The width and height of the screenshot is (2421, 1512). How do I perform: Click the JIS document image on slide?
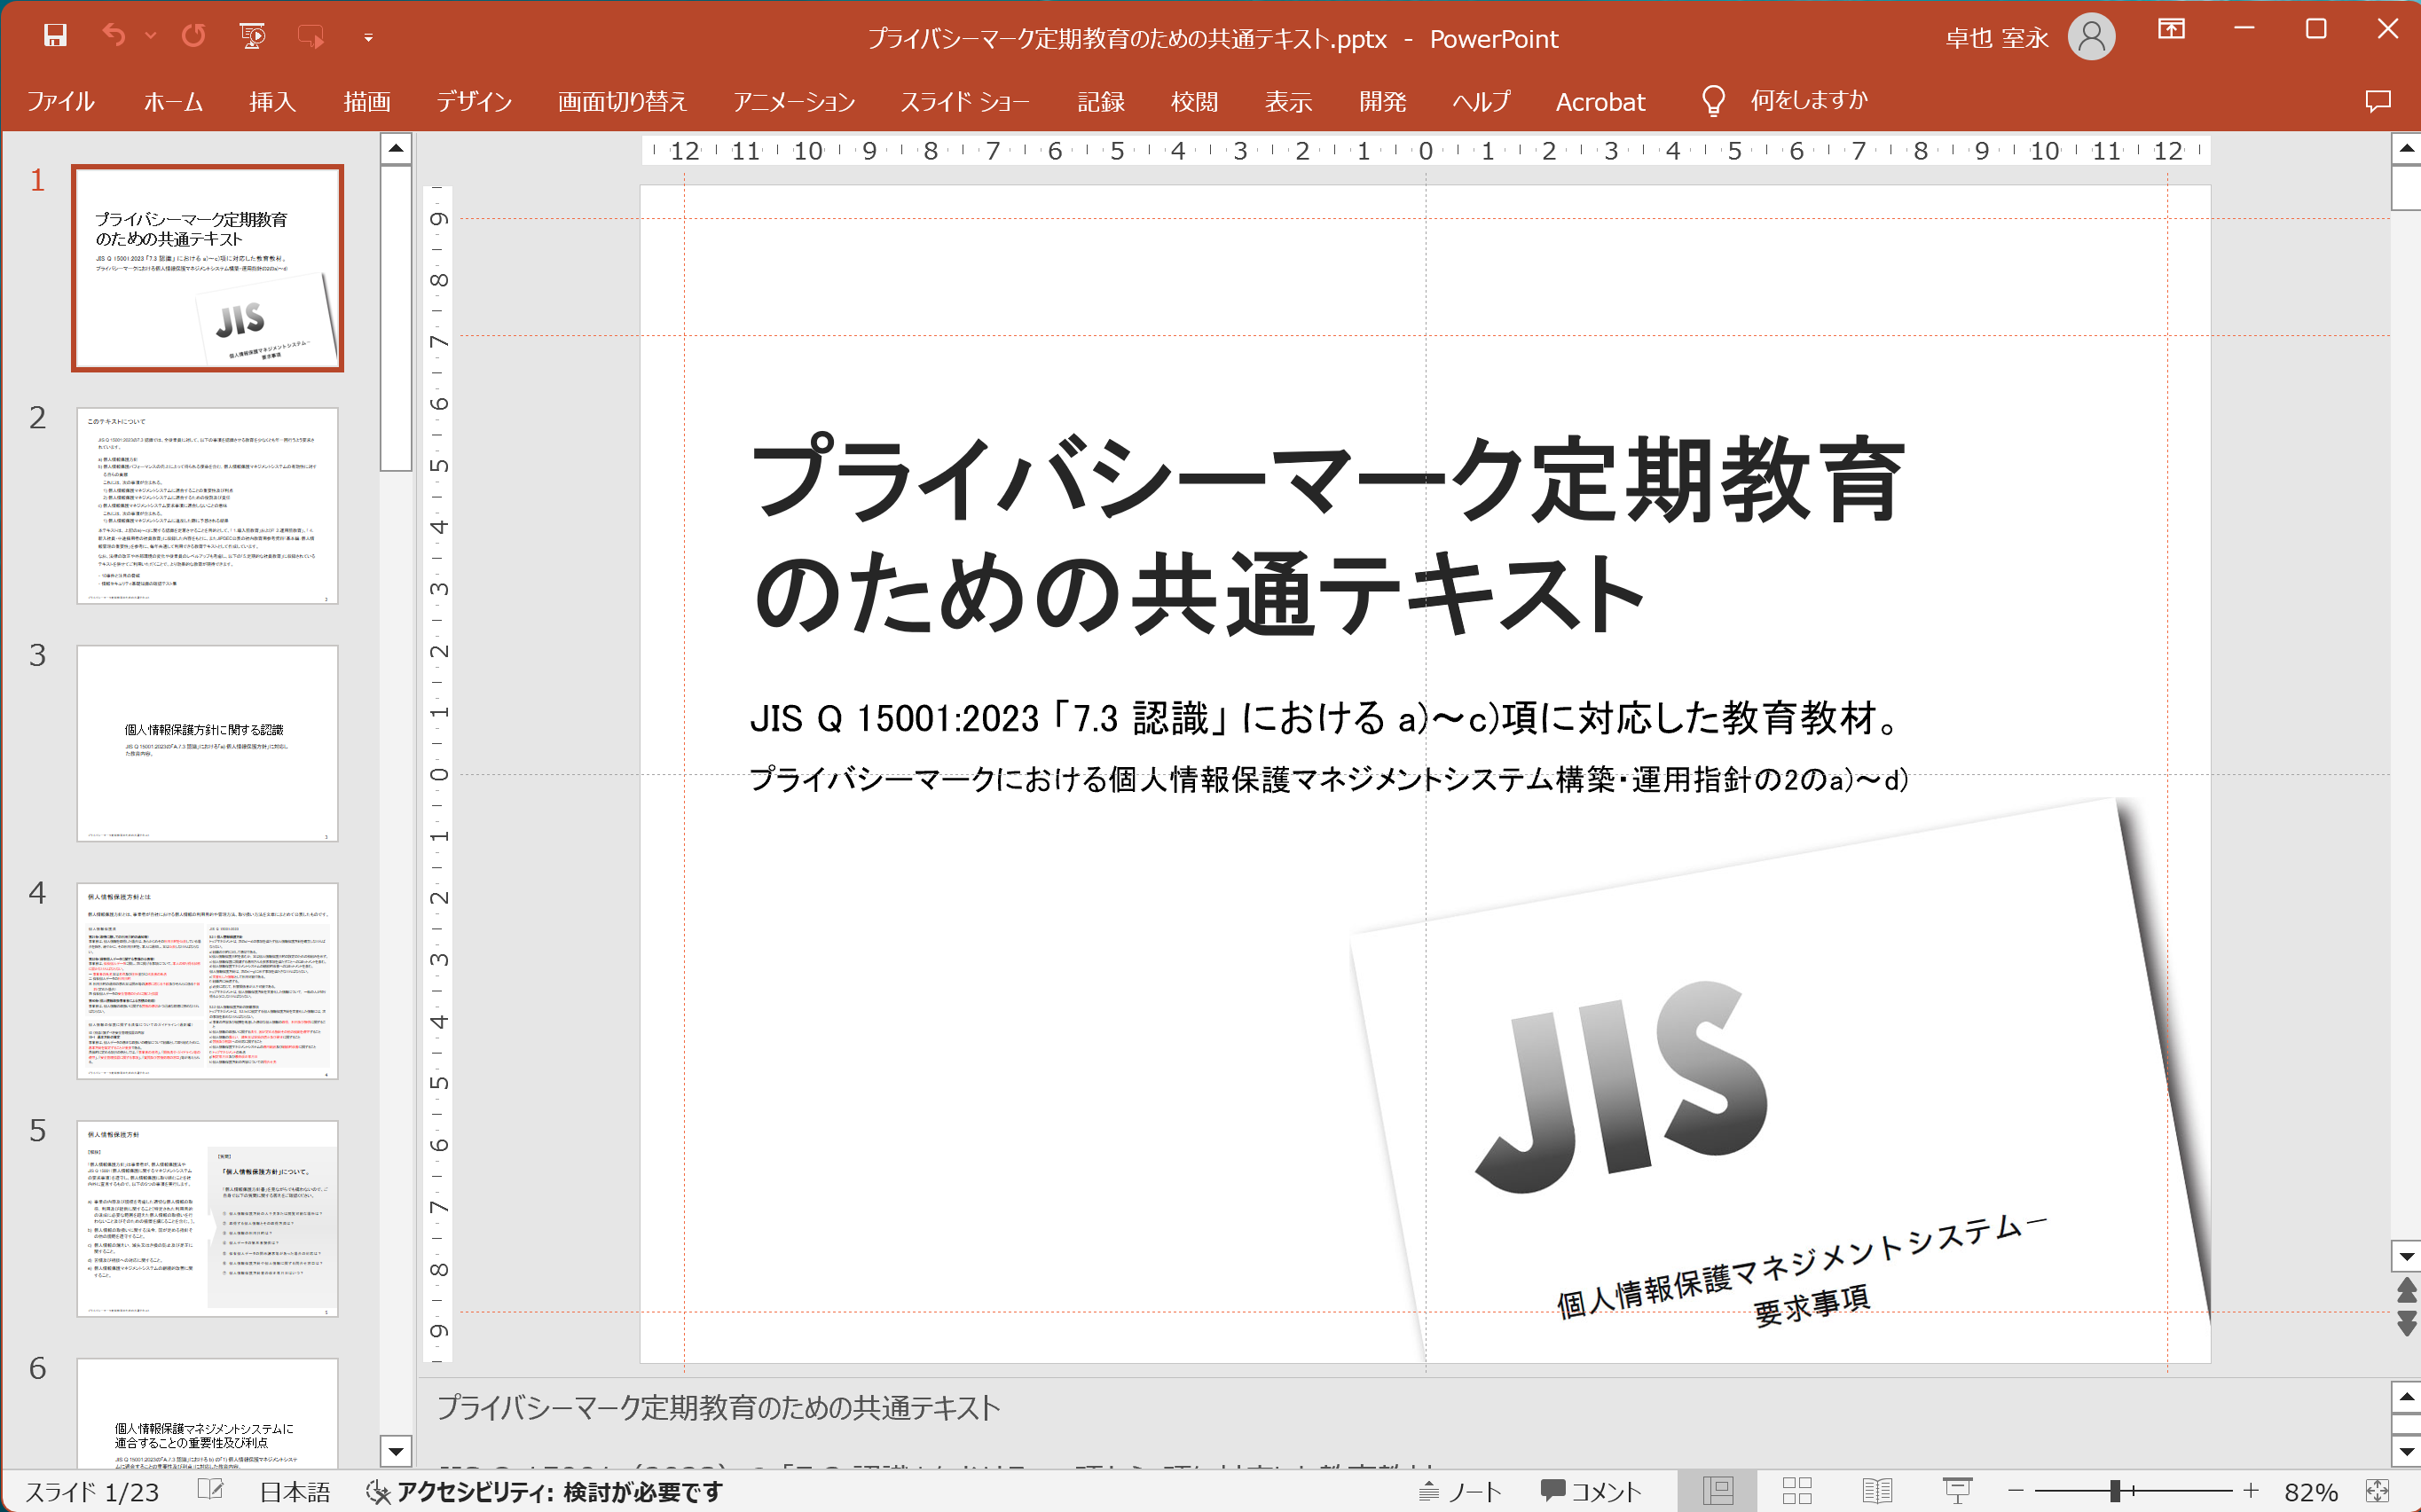(x=1780, y=1080)
